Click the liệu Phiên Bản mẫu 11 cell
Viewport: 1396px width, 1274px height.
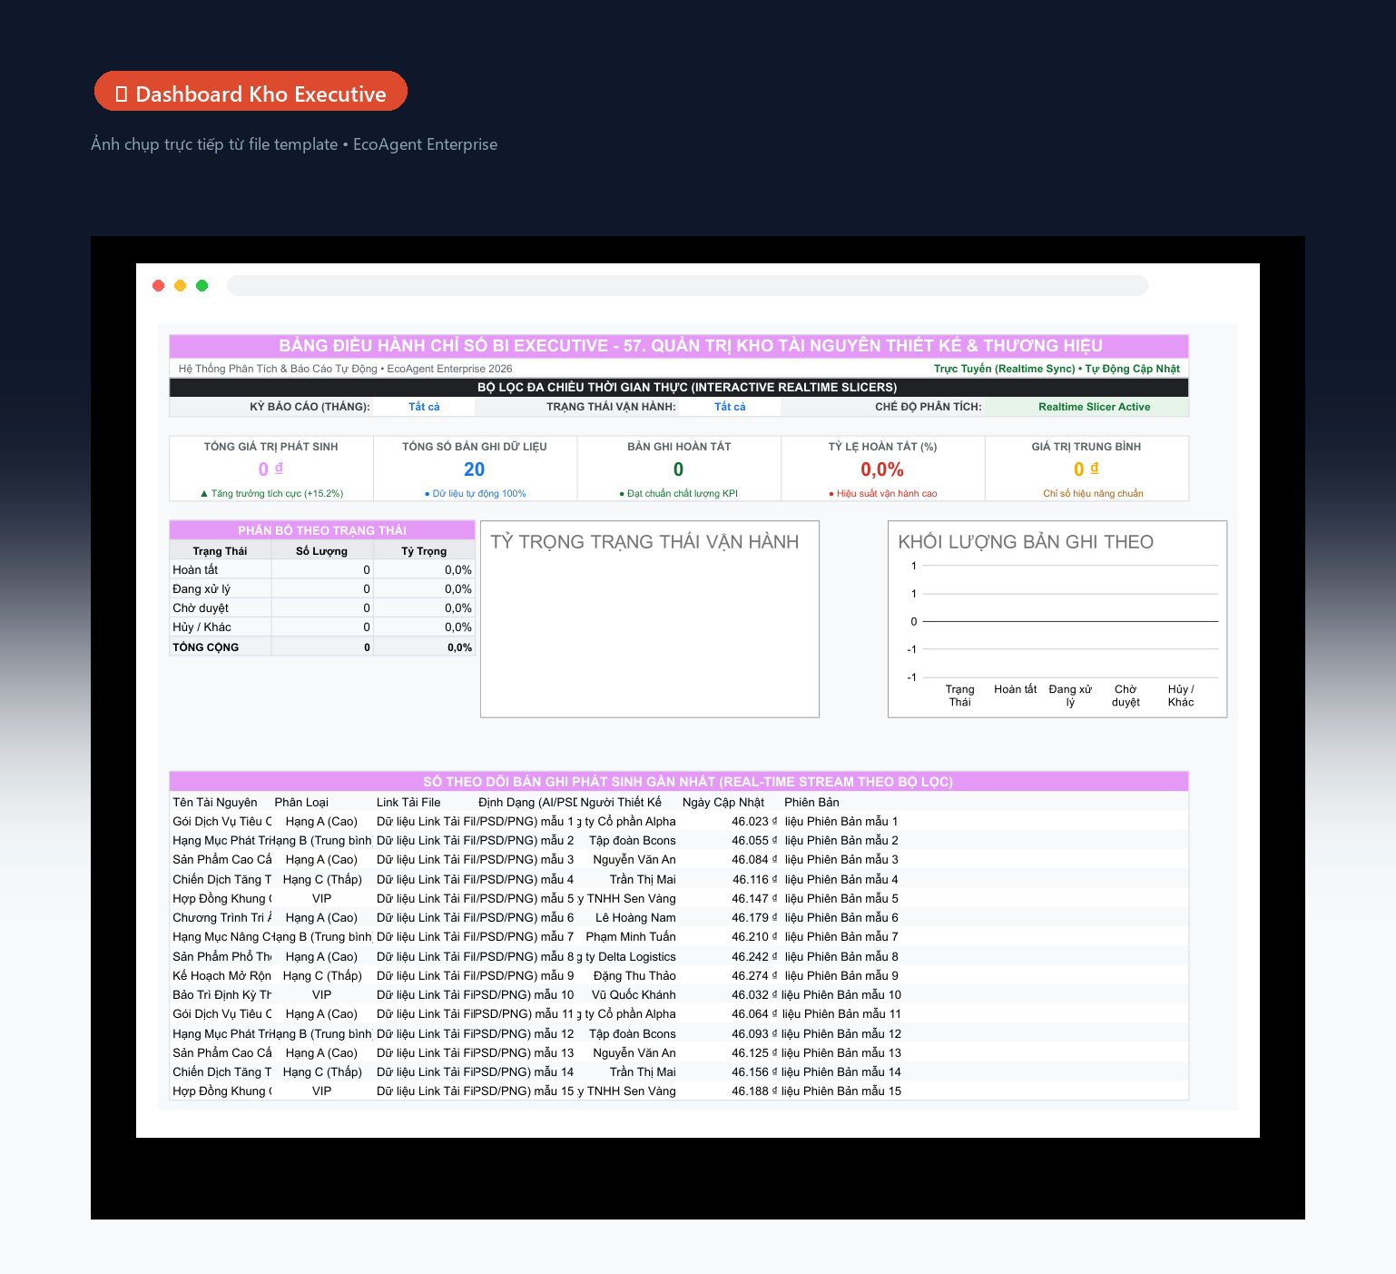coord(841,1014)
